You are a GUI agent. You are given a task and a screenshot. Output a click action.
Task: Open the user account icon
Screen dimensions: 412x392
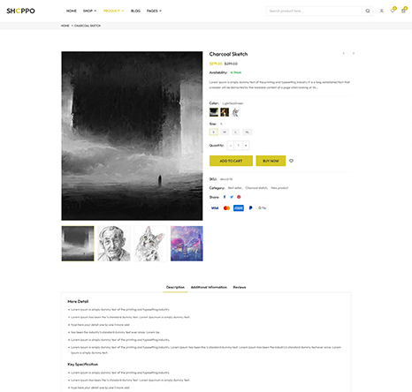[x=381, y=11]
